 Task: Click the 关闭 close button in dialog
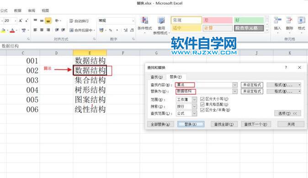tap(291, 124)
